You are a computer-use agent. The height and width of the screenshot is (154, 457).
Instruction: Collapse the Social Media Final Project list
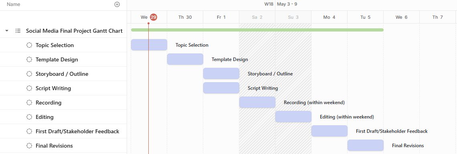(7, 30)
